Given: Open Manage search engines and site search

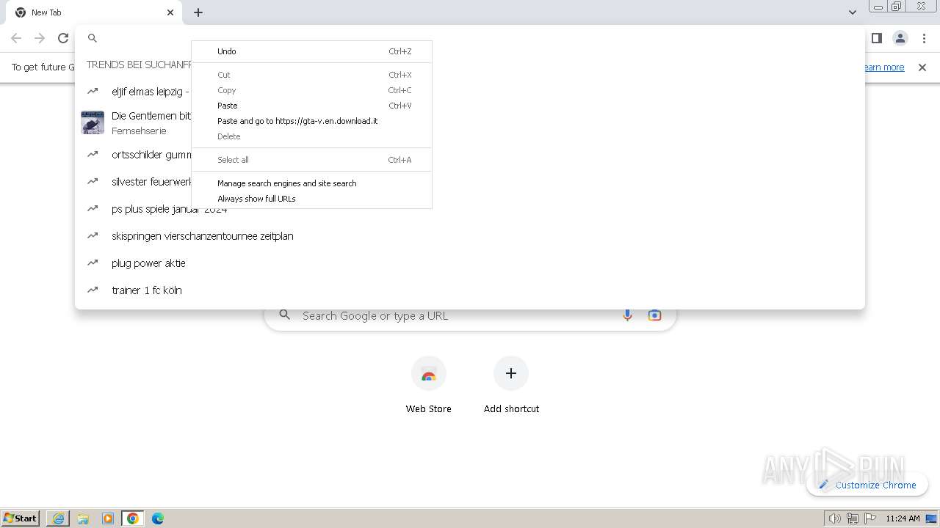Looking at the screenshot, I should [x=311, y=183].
